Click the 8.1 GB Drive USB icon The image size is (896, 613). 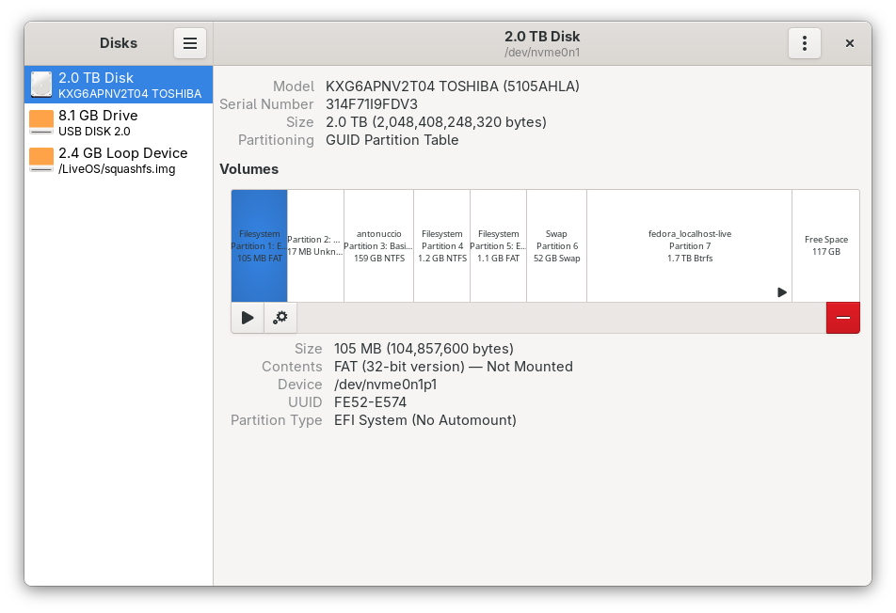[x=41, y=122]
